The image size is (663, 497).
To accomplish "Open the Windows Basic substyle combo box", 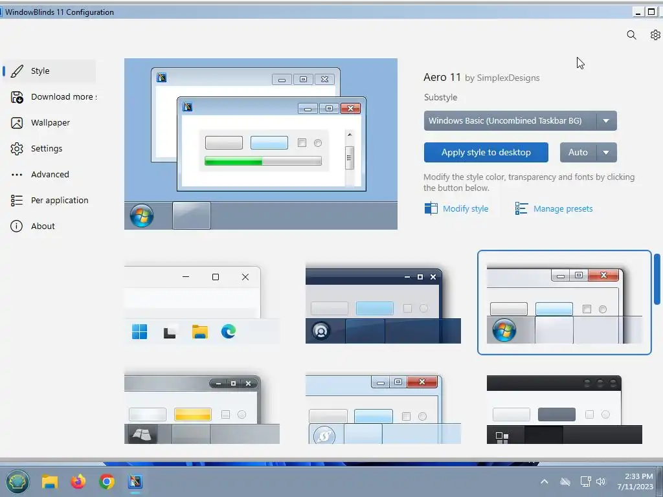I will [x=520, y=121].
